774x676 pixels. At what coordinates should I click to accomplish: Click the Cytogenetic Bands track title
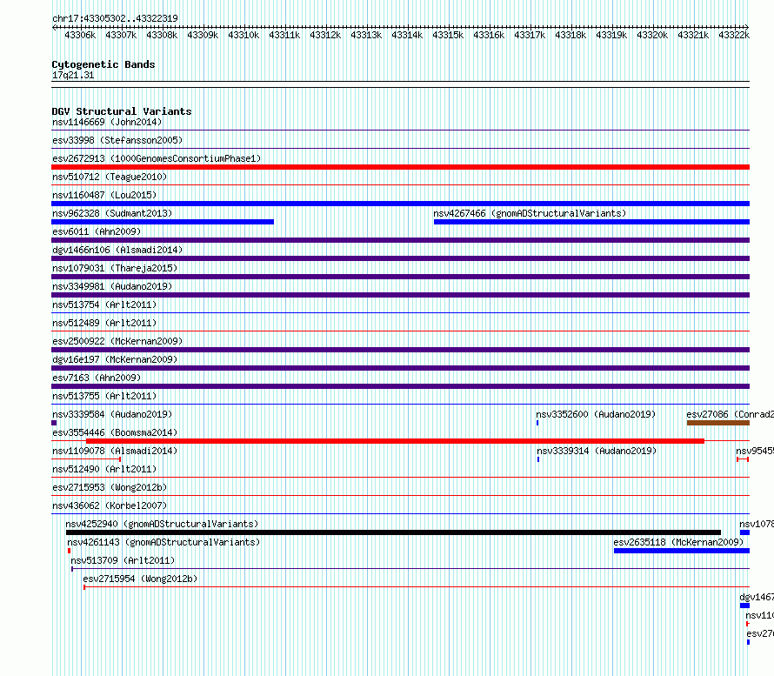point(103,64)
